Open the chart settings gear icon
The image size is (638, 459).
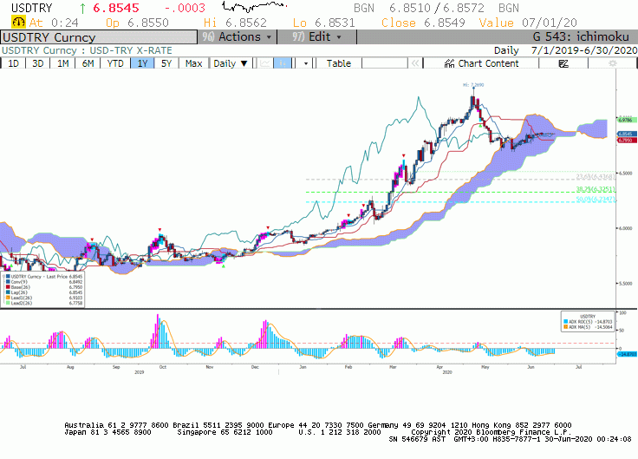(x=612, y=63)
